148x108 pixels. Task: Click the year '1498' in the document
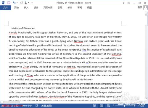(12, 54)
